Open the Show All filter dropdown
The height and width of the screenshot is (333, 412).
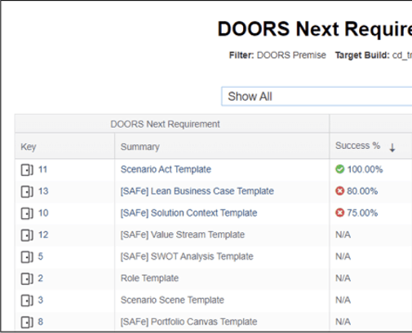pyautogui.click(x=317, y=96)
